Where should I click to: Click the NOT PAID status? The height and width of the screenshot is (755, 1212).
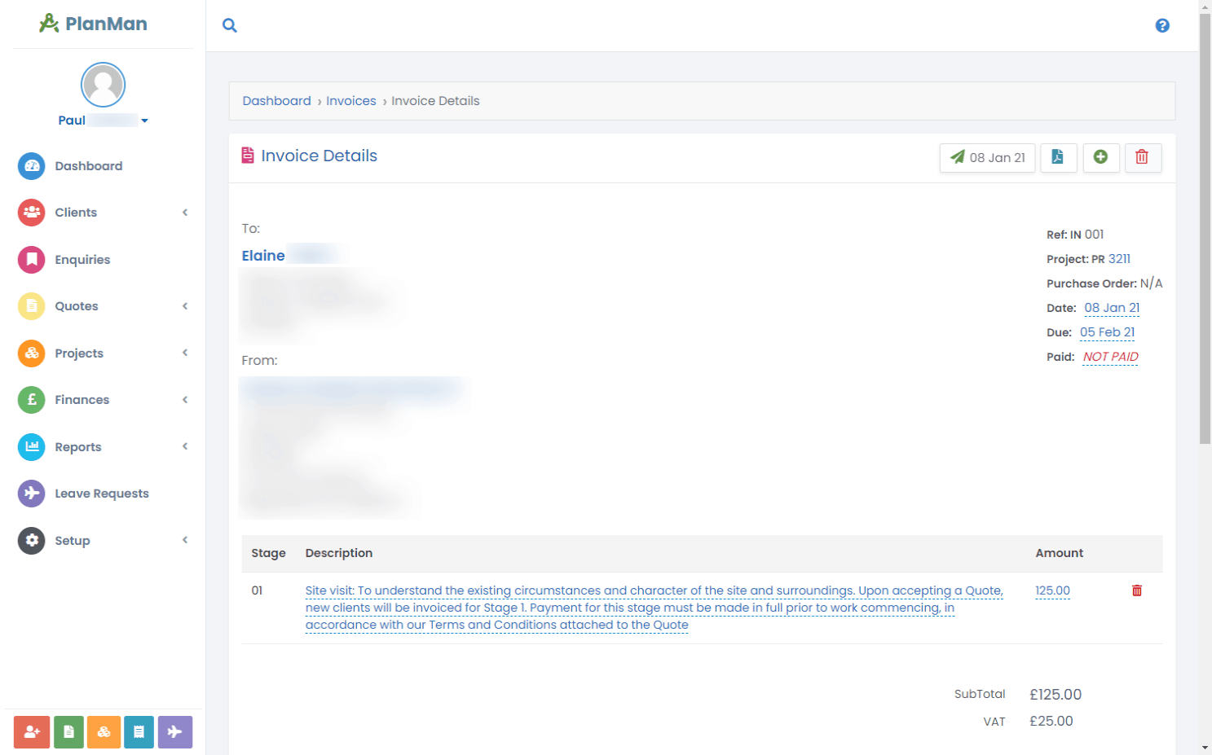coord(1110,357)
